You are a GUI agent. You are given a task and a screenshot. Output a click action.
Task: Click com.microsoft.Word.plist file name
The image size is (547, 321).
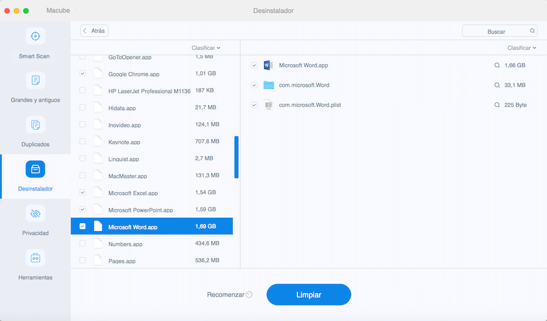pos(310,105)
